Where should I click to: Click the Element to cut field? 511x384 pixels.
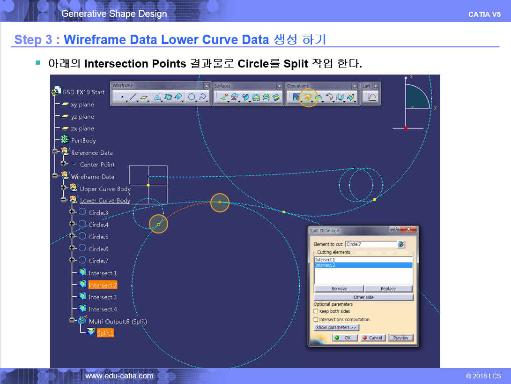370,244
